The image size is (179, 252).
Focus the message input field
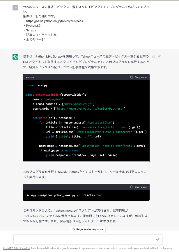[x=88, y=240]
